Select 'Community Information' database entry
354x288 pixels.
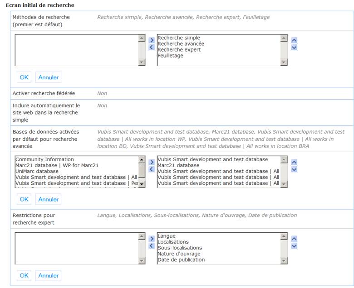[44, 159]
